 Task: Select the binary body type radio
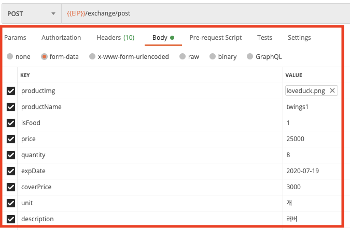click(x=213, y=56)
